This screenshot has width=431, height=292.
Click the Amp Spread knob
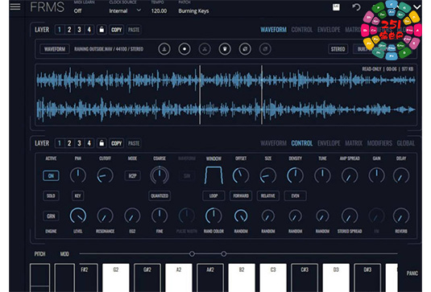pos(350,175)
